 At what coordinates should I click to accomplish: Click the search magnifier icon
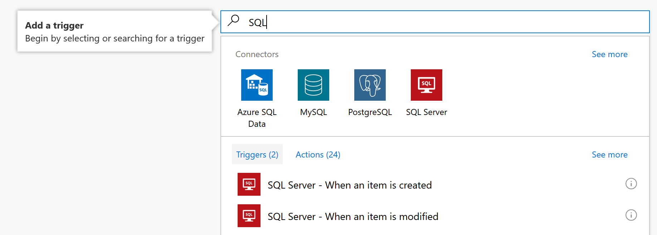click(234, 20)
